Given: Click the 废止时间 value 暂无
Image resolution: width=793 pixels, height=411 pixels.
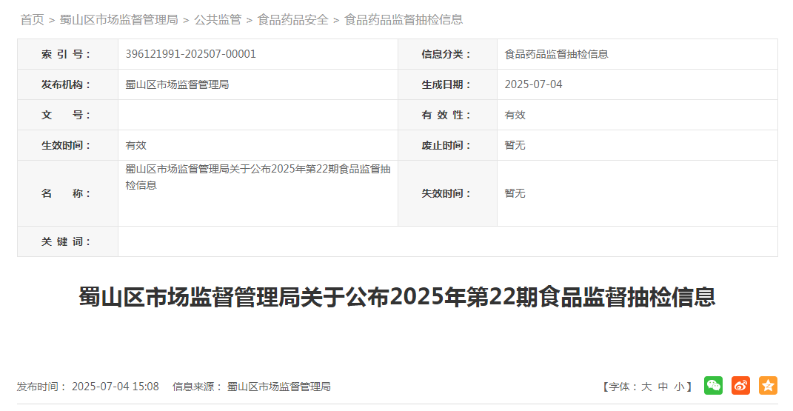Looking at the screenshot, I should coord(515,145).
